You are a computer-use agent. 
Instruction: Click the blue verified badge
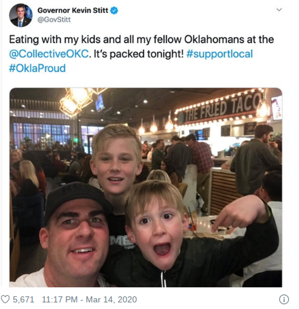pos(114,11)
